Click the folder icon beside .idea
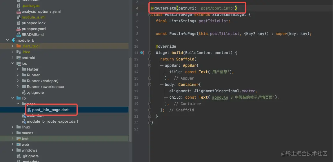 (x=19, y=52)
